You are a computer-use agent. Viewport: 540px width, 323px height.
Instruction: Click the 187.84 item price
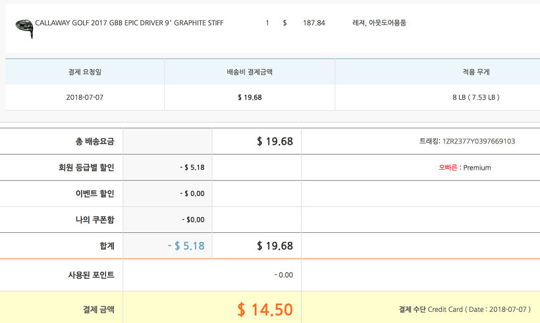[313, 23]
